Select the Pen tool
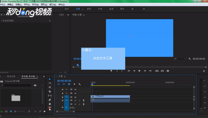 [x=50, y=100]
